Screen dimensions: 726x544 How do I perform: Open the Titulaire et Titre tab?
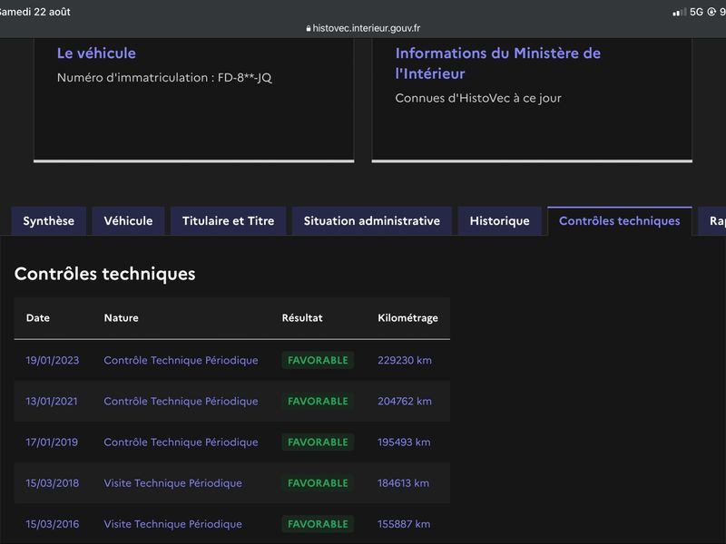229,221
